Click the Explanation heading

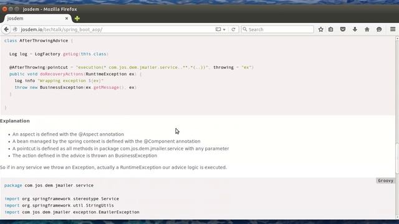click(15, 121)
